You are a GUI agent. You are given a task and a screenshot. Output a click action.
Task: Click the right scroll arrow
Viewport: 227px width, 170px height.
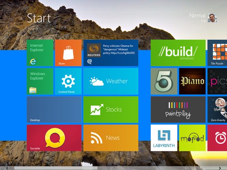220,168
